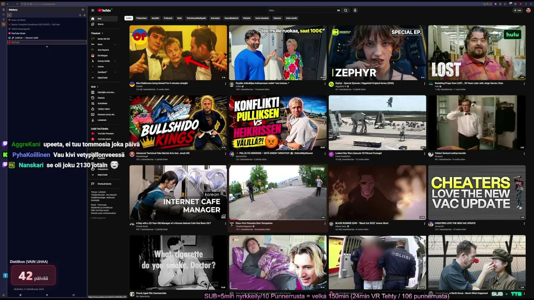The height and width of the screenshot is (300, 534).
Task: Select the Pelaaminen filter chip
Action: coord(141,18)
